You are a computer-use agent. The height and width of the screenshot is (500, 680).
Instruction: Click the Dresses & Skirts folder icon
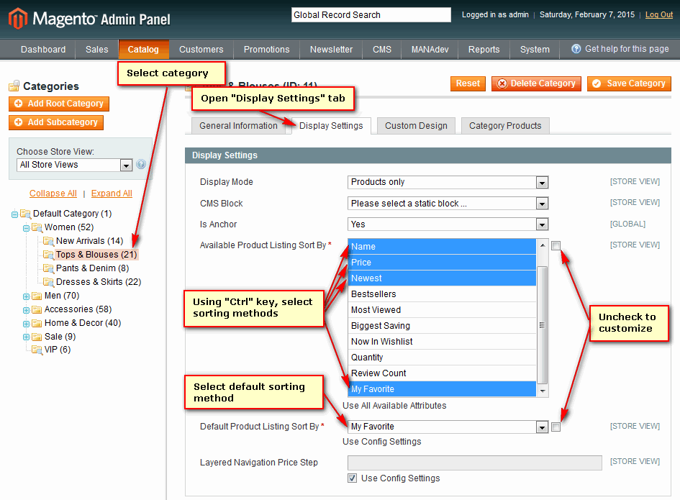[48, 282]
